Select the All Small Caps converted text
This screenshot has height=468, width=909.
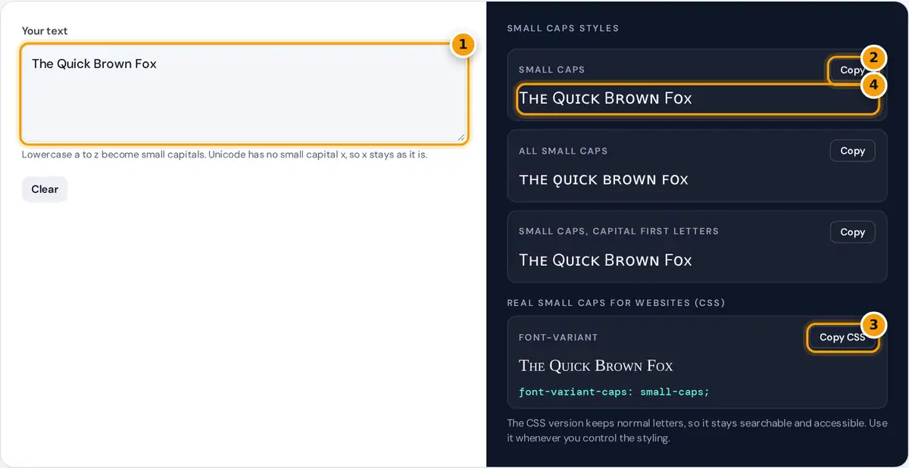click(x=604, y=180)
